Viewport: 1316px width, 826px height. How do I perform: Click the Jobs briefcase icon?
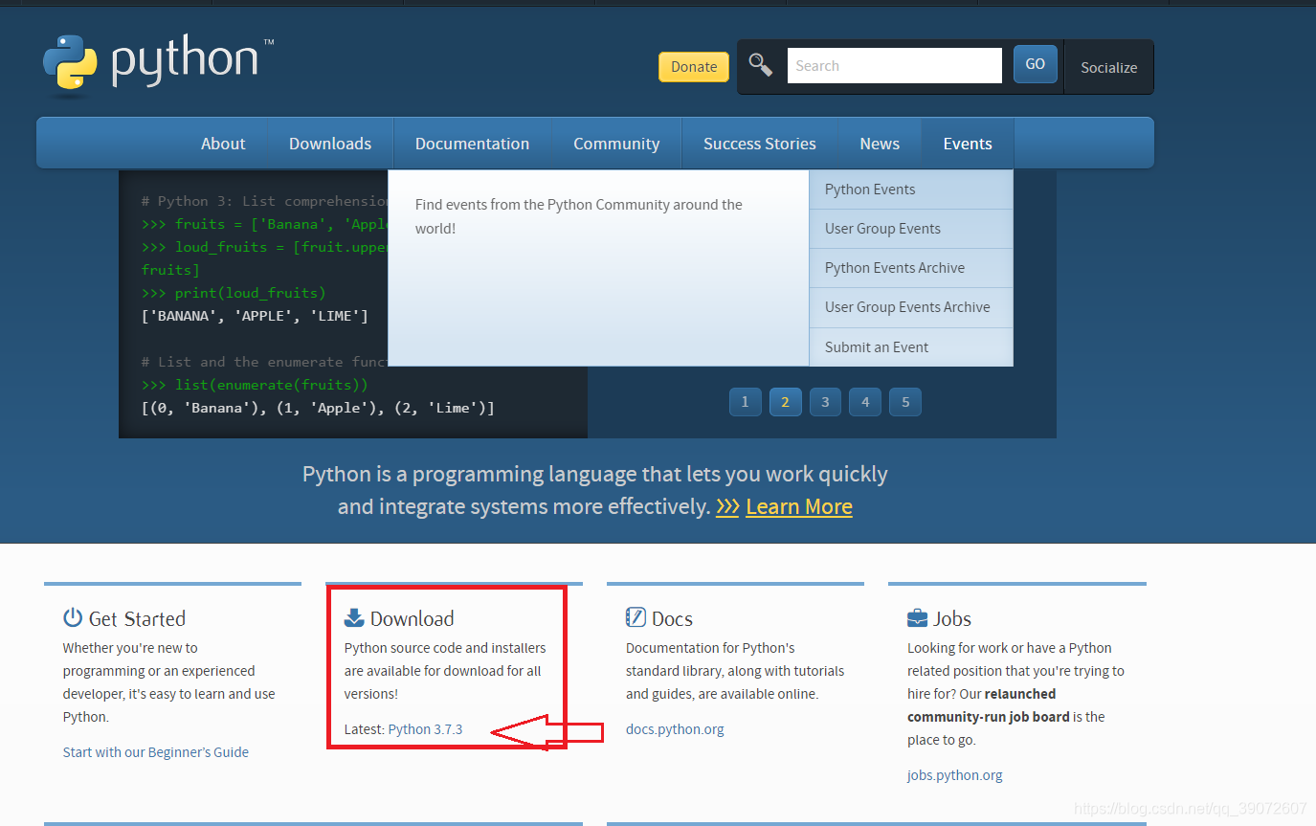(917, 617)
